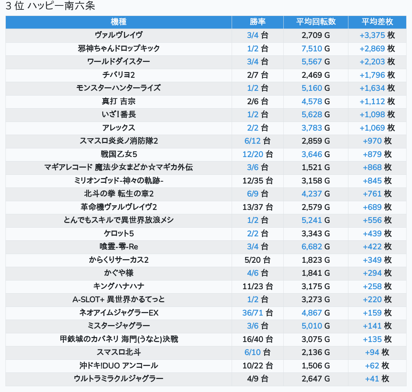The height and width of the screenshot is (392, 412).
Task: Click the かぐや様 machine name
Action: click(119, 273)
